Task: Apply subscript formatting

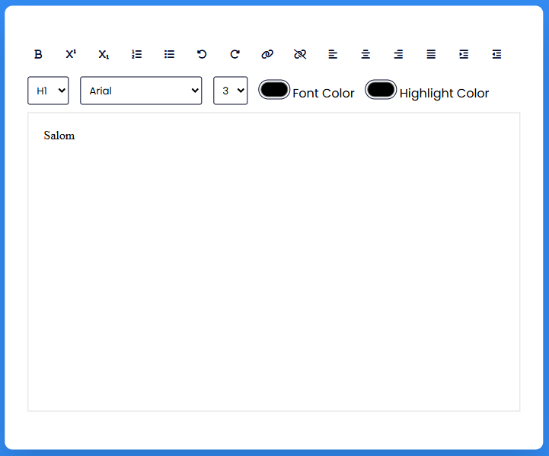Action: (x=104, y=54)
